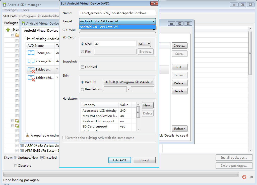The height and width of the screenshot is (185, 257).
Task: Click the broken Tablet_x86 device icon
Action: [31, 78]
